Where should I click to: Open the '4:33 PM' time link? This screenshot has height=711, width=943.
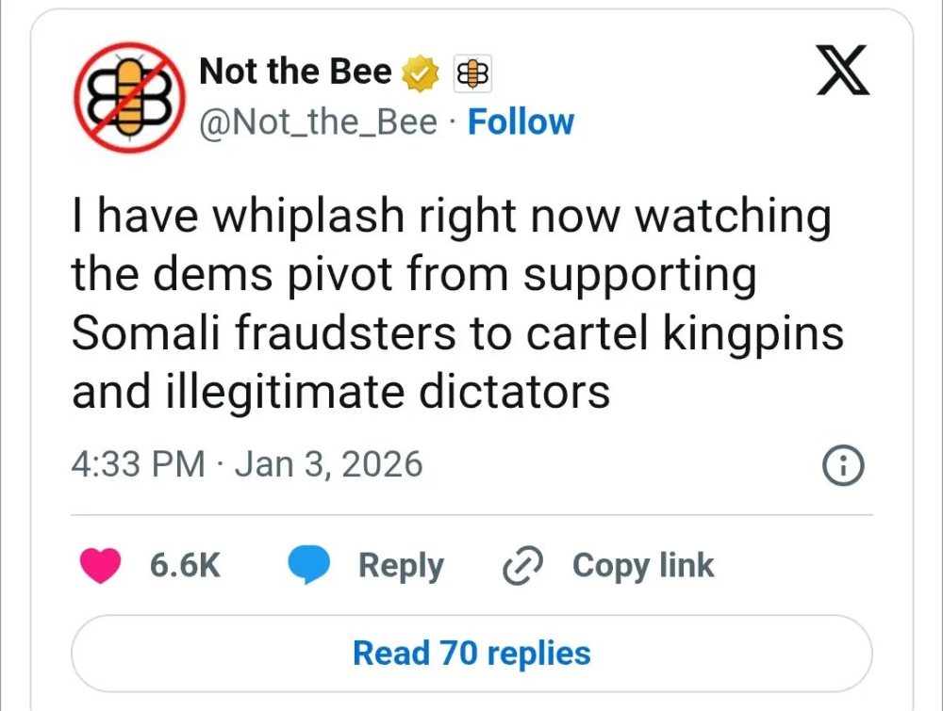(138, 464)
